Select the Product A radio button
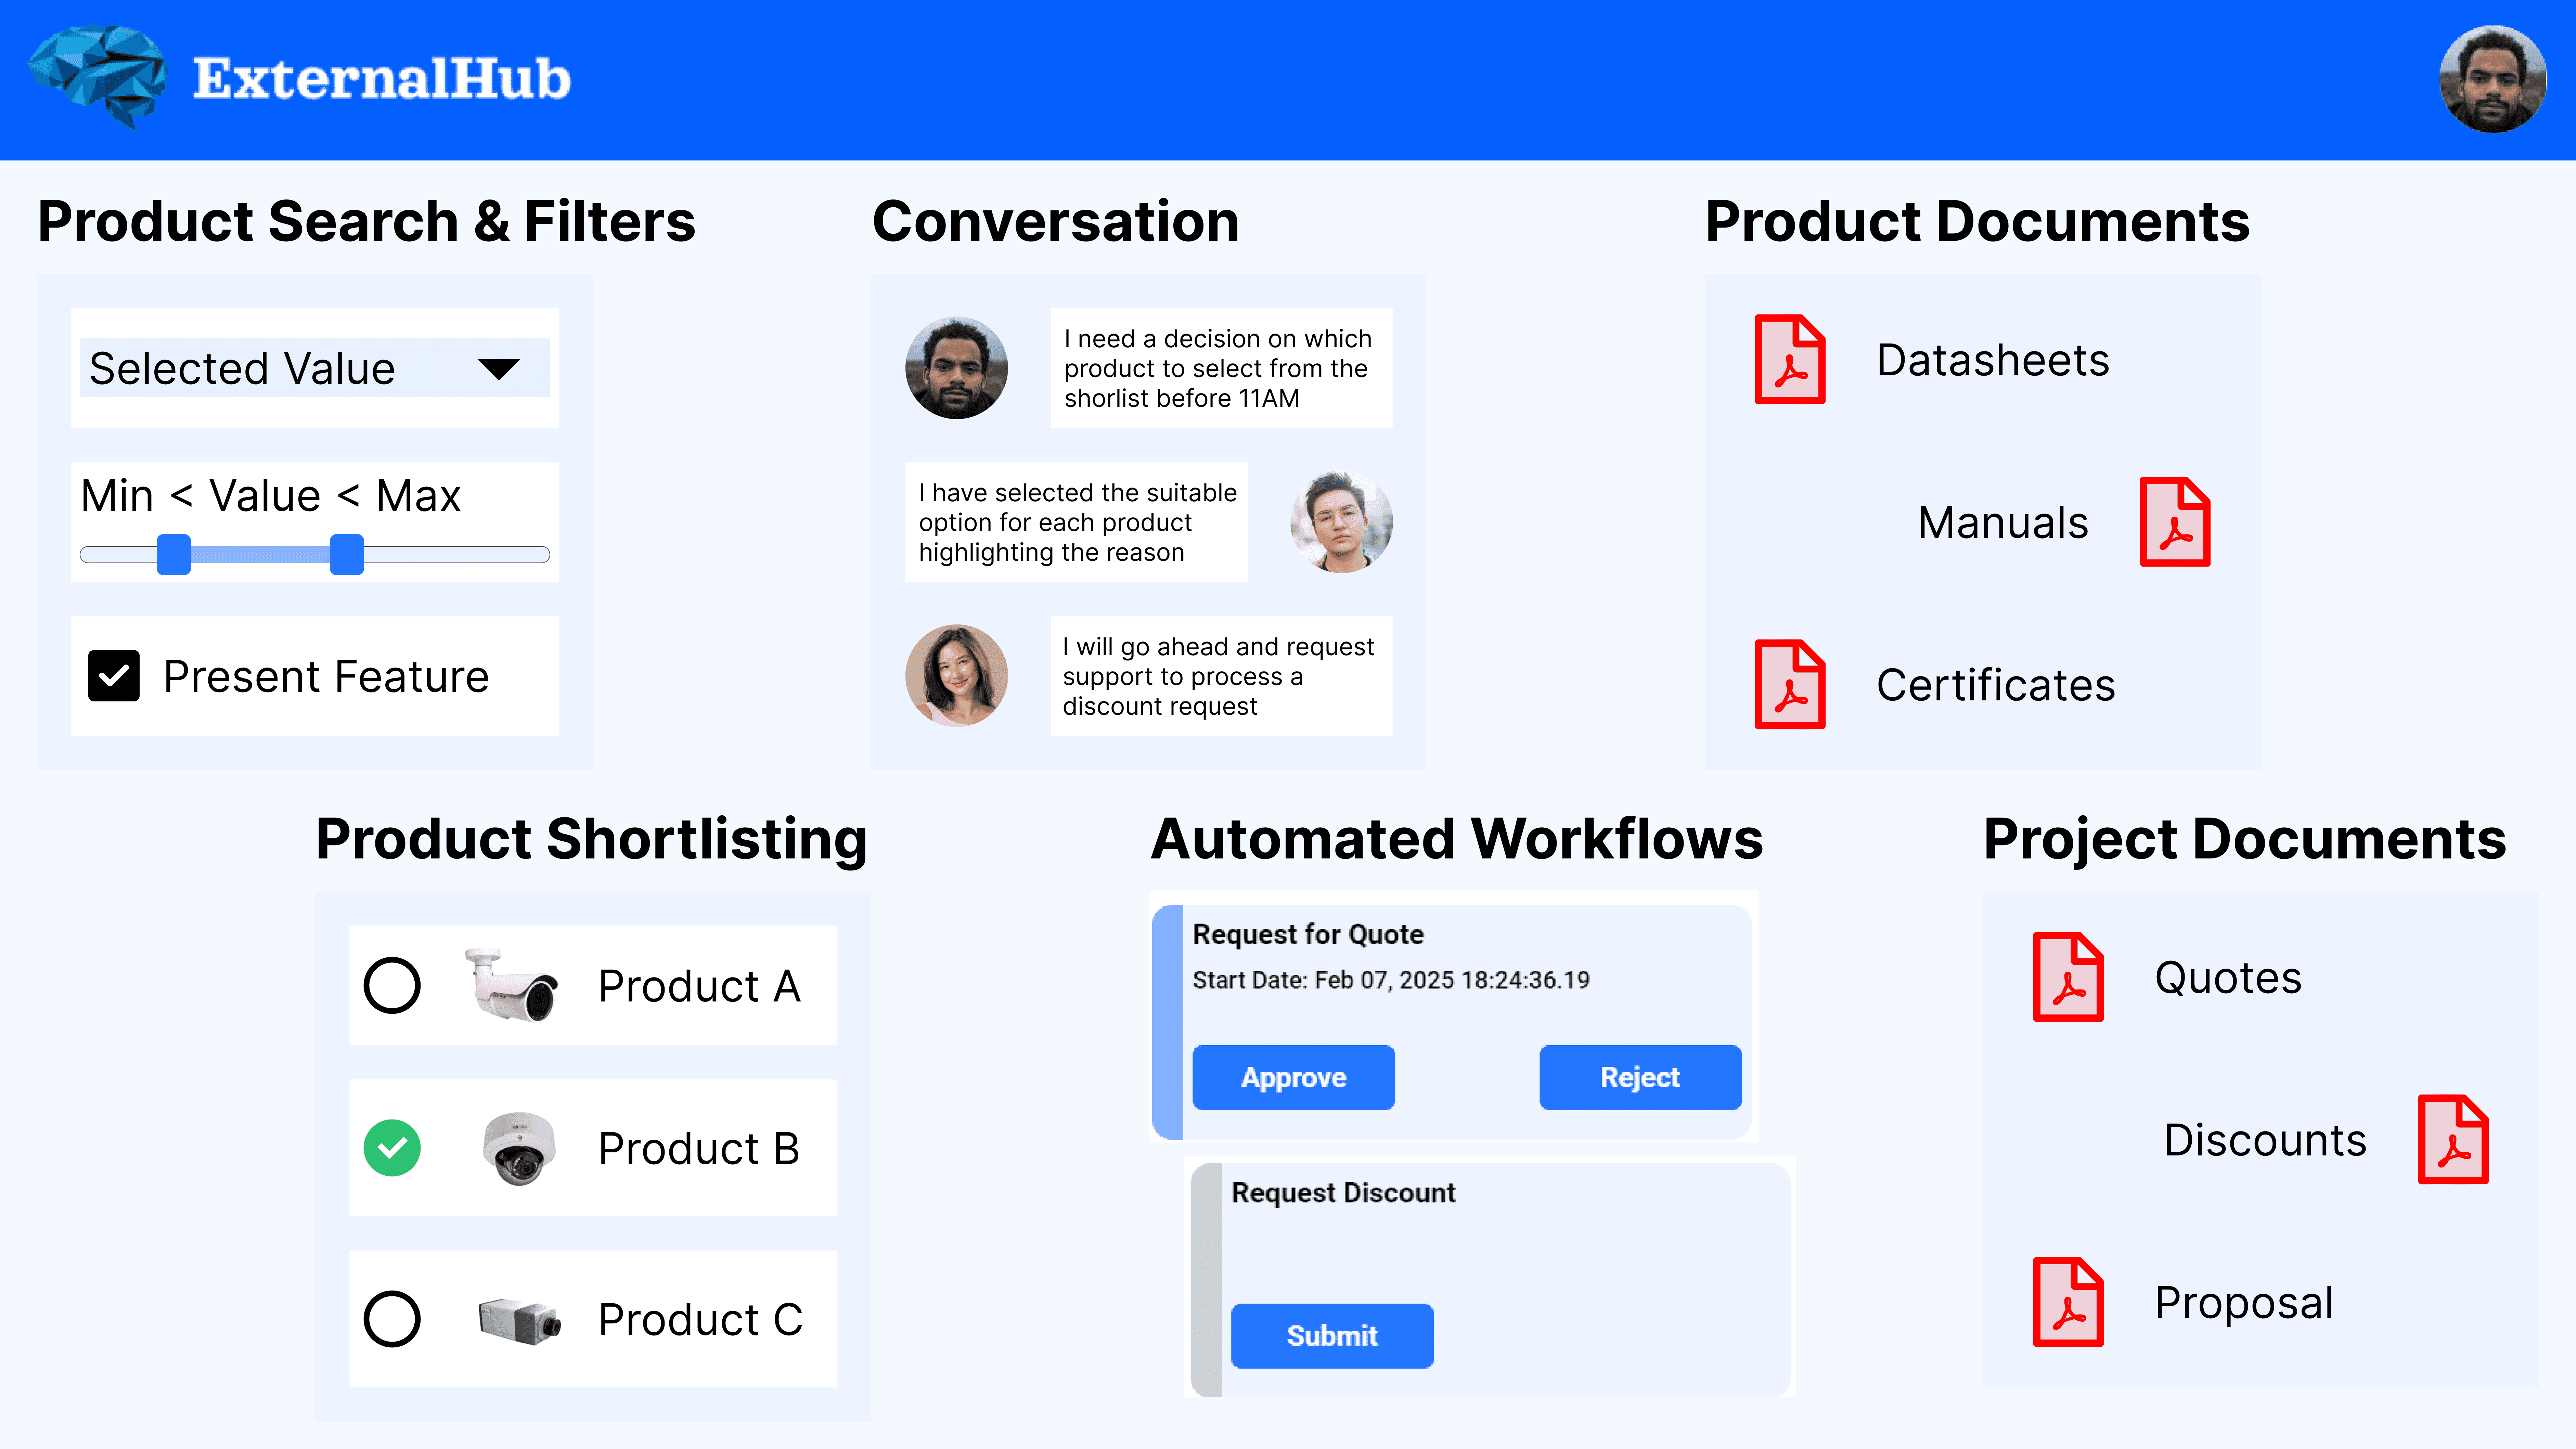The image size is (2576, 1449). pyautogui.click(x=392, y=985)
